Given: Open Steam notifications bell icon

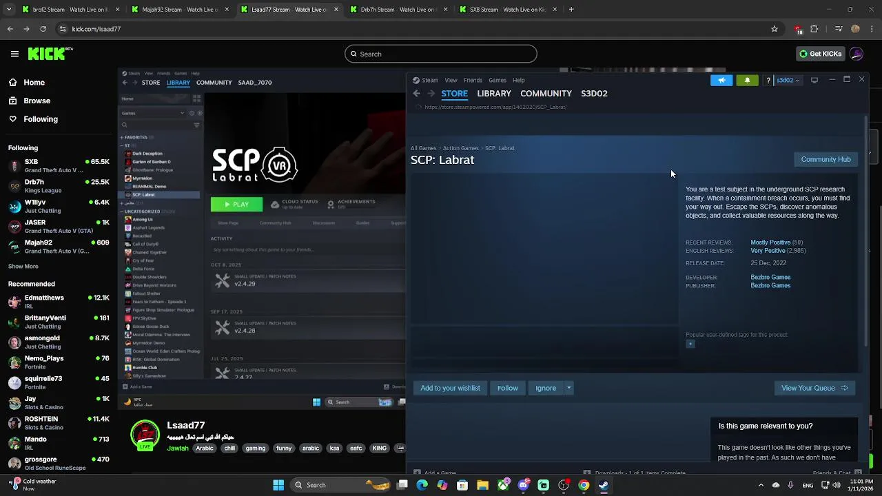Looking at the screenshot, I should [x=747, y=81].
